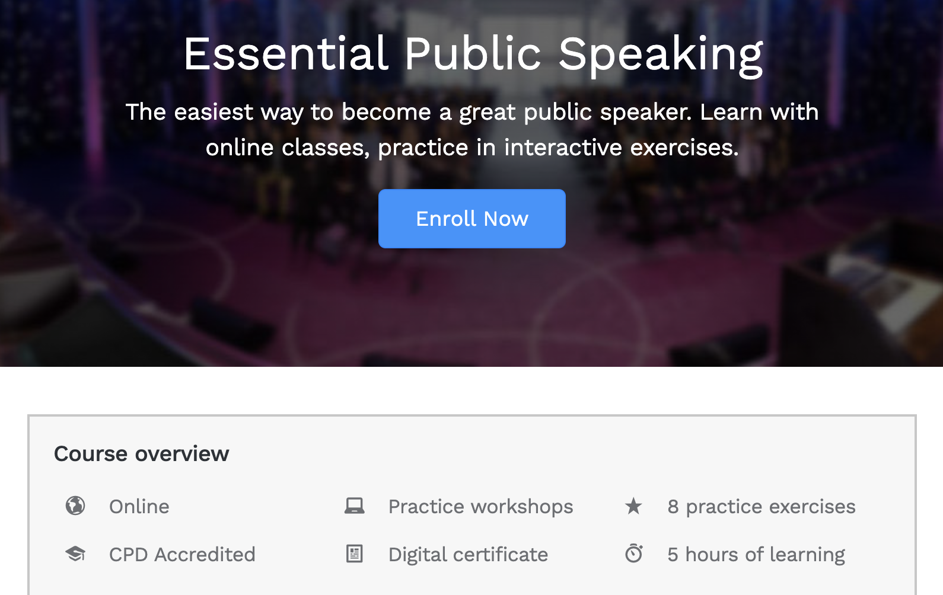
Task: Click the Digital certificate label
Action: 468,555
